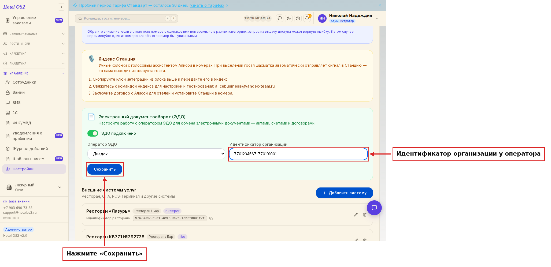Edit the Ресторан «Лазурь» system
The width and height of the screenshot is (551, 267).
(356, 215)
